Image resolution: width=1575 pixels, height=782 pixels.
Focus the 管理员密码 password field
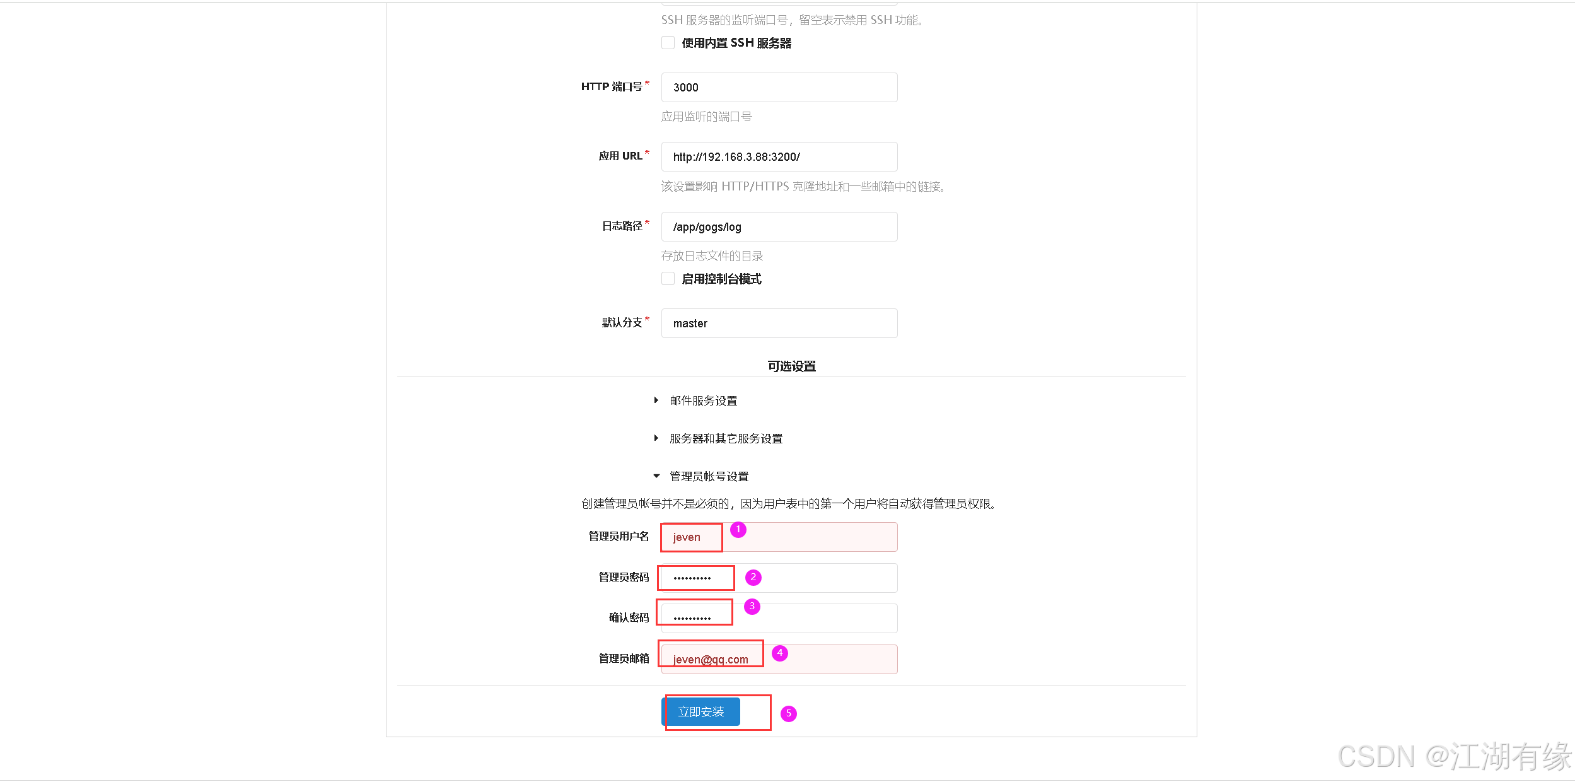[779, 578]
